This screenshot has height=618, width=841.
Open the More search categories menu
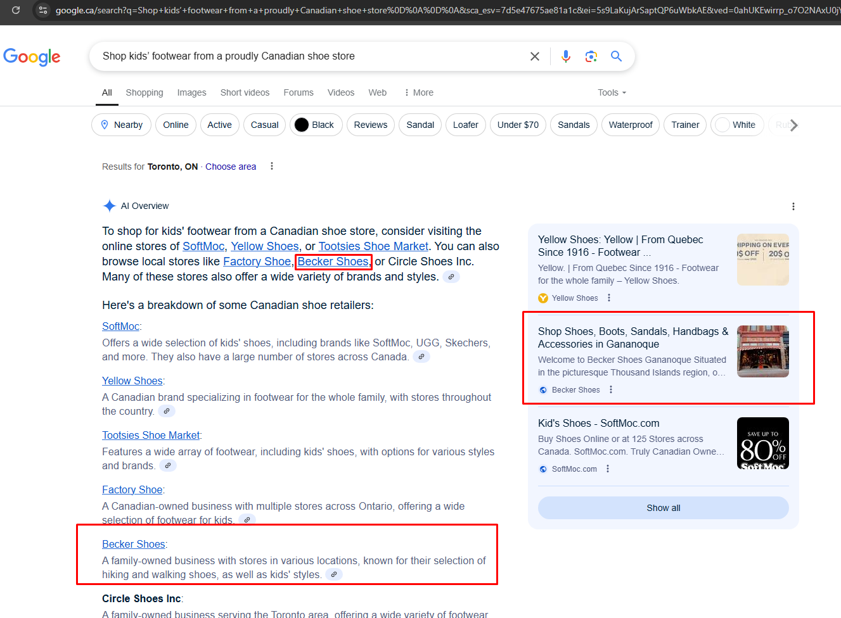click(419, 92)
